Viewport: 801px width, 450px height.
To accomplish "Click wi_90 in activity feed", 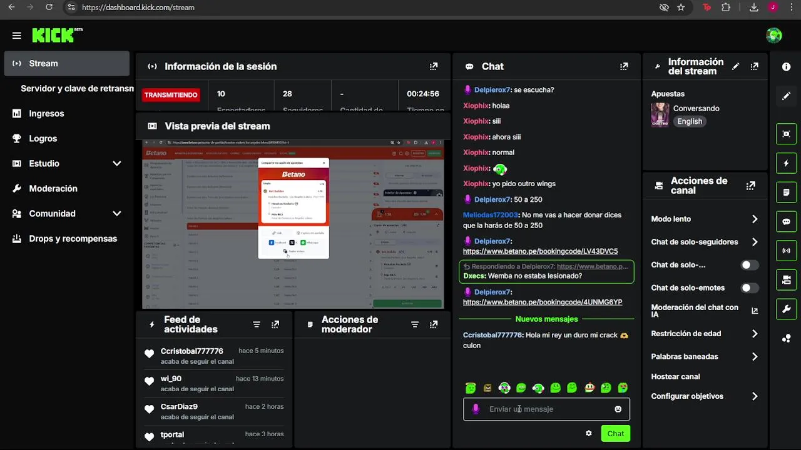I will coord(171,379).
